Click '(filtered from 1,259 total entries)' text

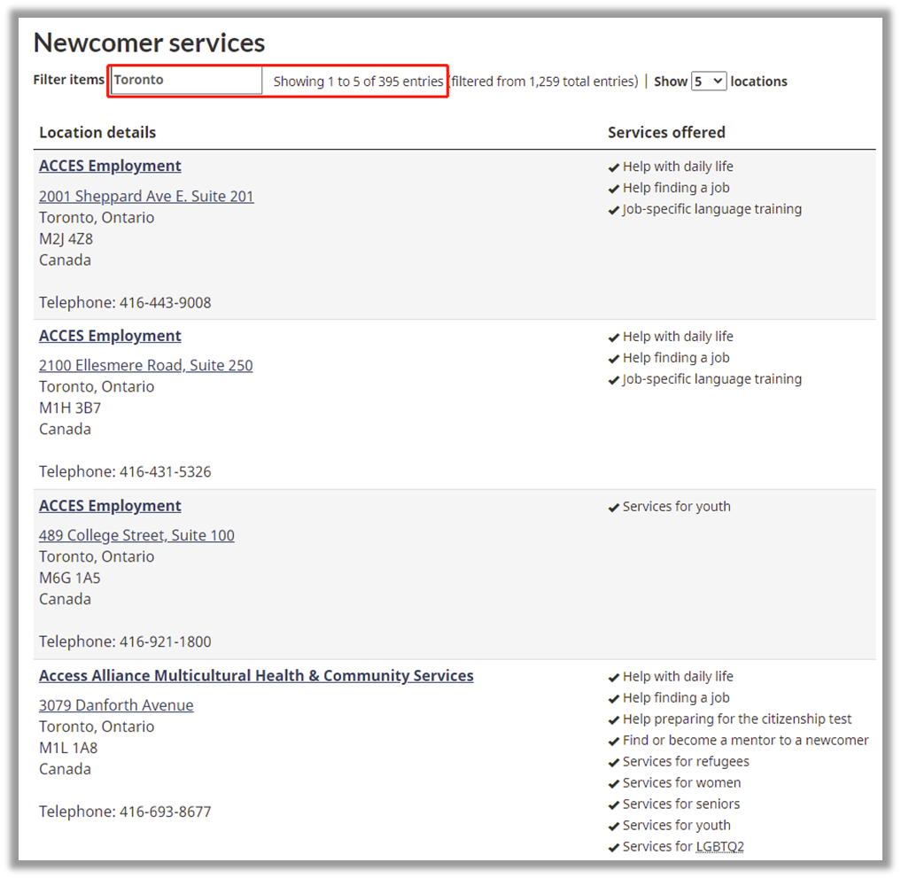tap(543, 82)
